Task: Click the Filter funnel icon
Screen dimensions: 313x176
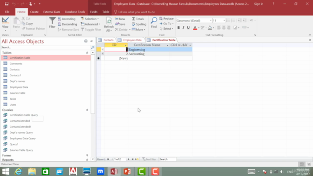Action: coord(52,22)
